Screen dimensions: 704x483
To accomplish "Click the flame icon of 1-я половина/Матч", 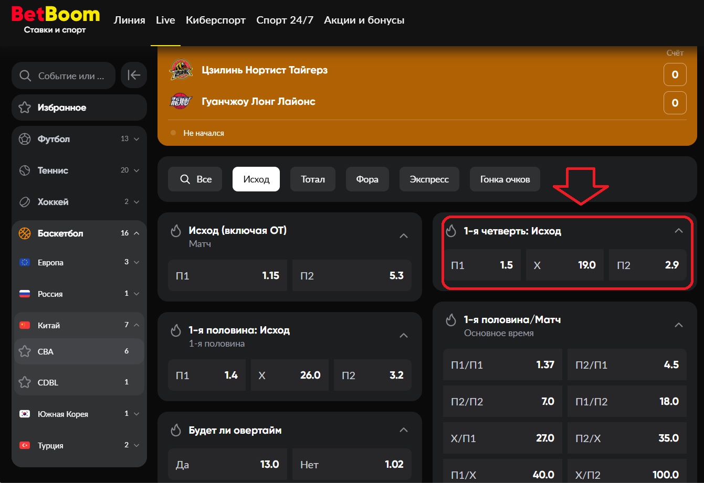I will click(451, 319).
